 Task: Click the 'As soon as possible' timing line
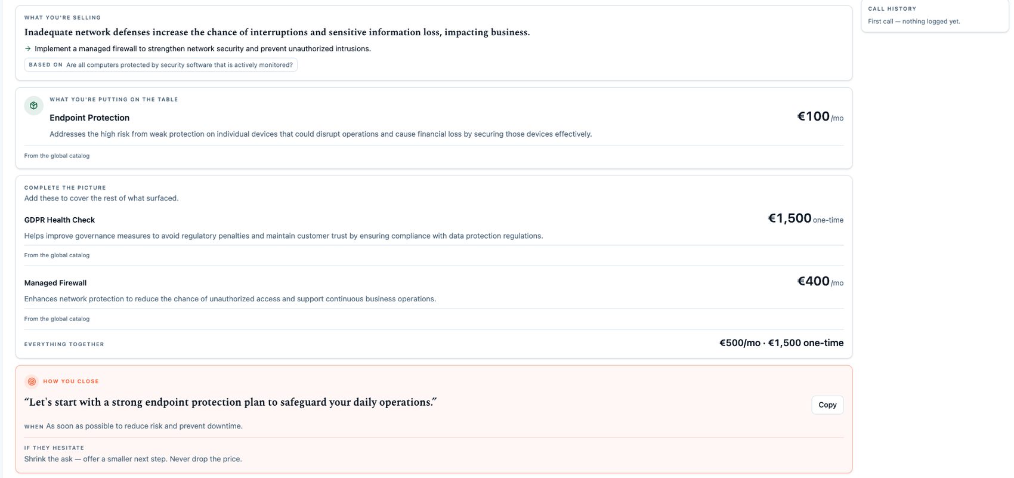144,426
